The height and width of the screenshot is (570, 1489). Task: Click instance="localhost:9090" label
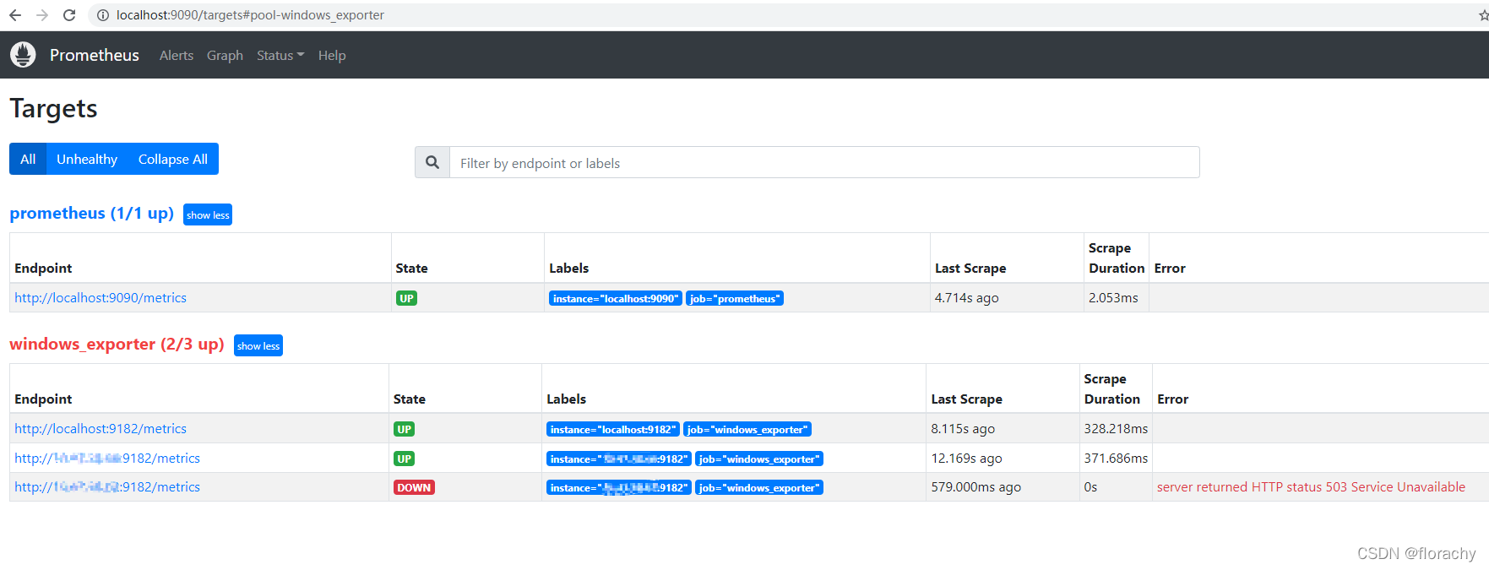coord(615,298)
